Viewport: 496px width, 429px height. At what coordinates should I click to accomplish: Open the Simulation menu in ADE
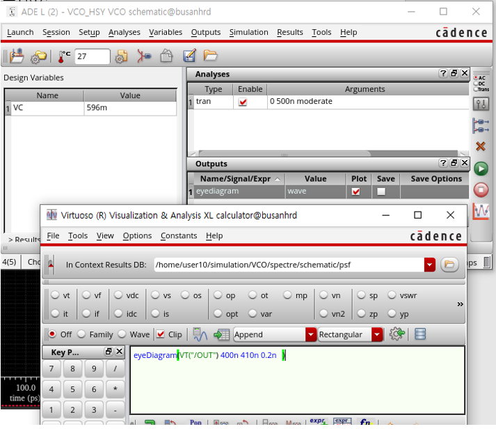click(248, 32)
